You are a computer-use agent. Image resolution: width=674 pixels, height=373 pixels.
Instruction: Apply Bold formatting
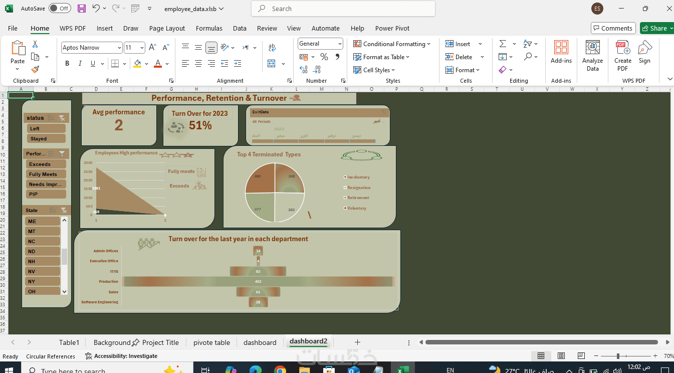[67, 64]
